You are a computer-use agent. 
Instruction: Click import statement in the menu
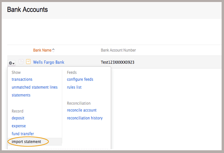point(26,141)
